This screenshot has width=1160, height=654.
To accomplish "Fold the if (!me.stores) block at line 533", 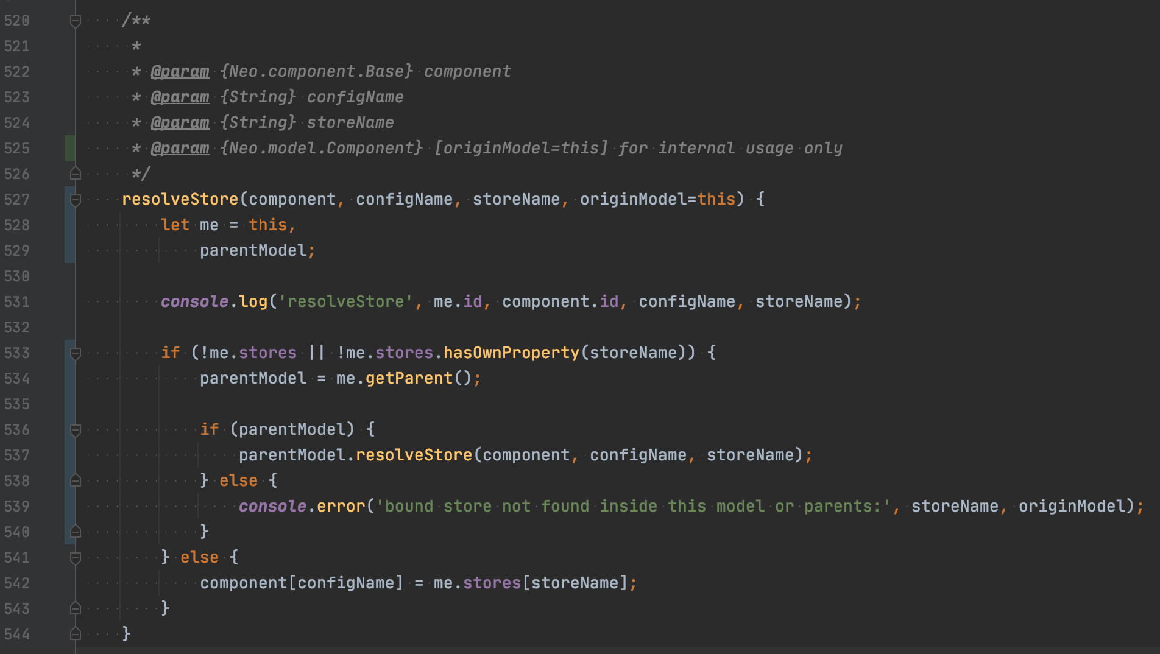I will pyautogui.click(x=76, y=353).
